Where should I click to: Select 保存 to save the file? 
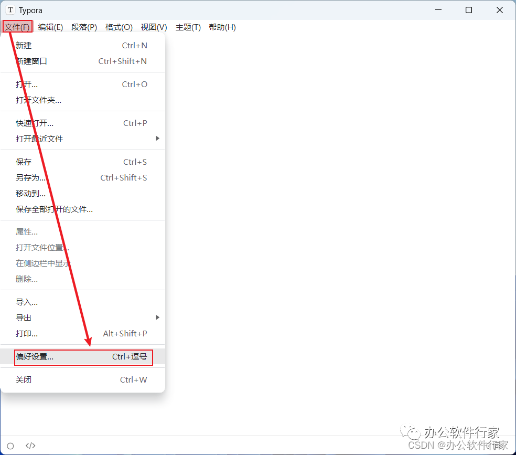pos(82,162)
